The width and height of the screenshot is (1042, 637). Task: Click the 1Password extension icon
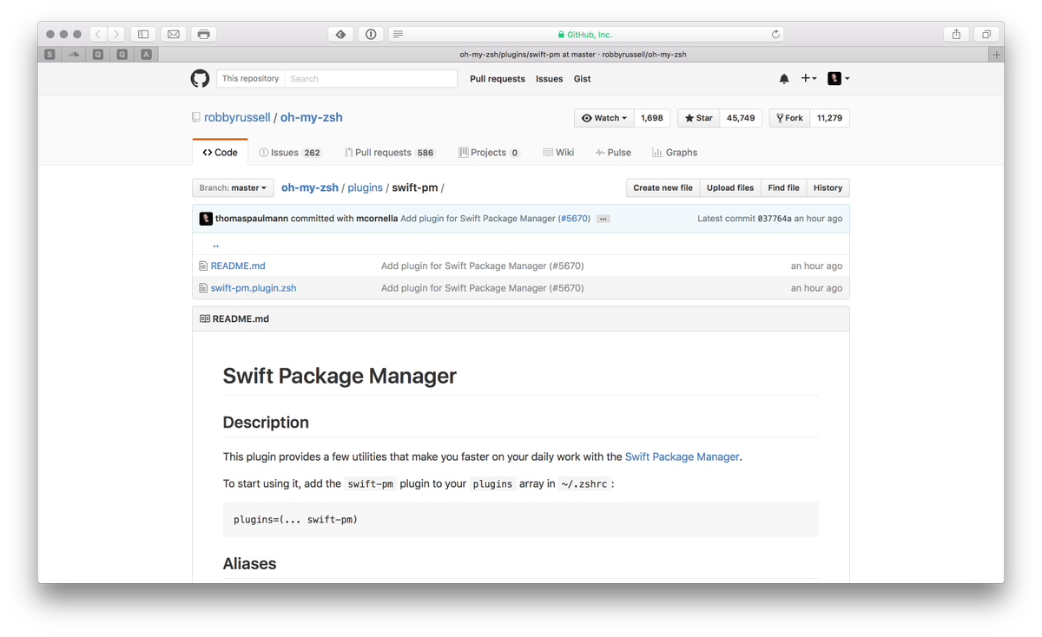tap(371, 34)
